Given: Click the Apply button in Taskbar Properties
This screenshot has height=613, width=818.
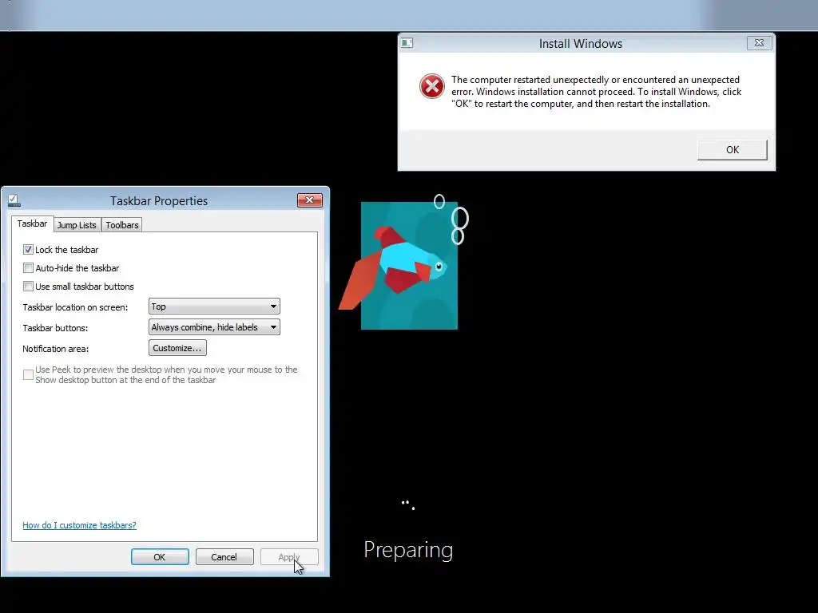Looking at the screenshot, I should tap(289, 557).
